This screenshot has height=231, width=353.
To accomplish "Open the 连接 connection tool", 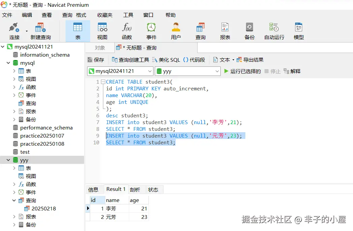I will tap(14, 31).
